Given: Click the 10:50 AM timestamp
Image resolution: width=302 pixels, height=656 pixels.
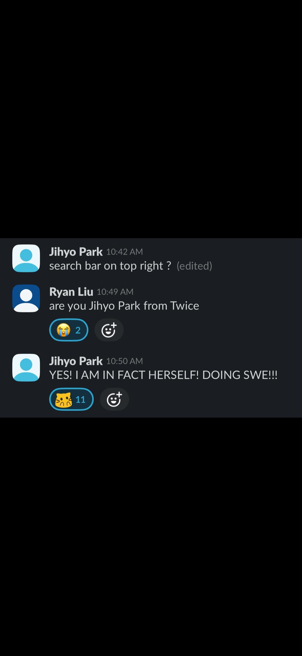Looking at the screenshot, I should pos(124,361).
